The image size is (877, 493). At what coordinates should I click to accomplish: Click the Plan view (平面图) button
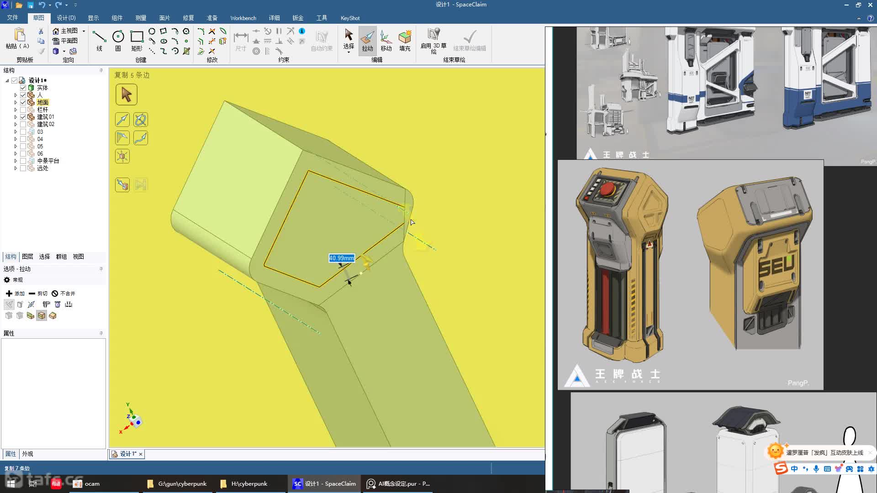click(x=65, y=41)
